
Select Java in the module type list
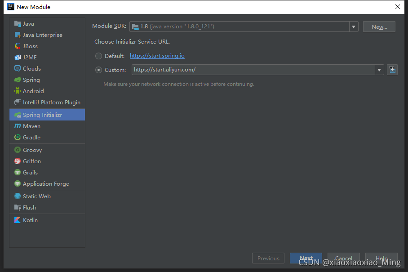(47, 24)
